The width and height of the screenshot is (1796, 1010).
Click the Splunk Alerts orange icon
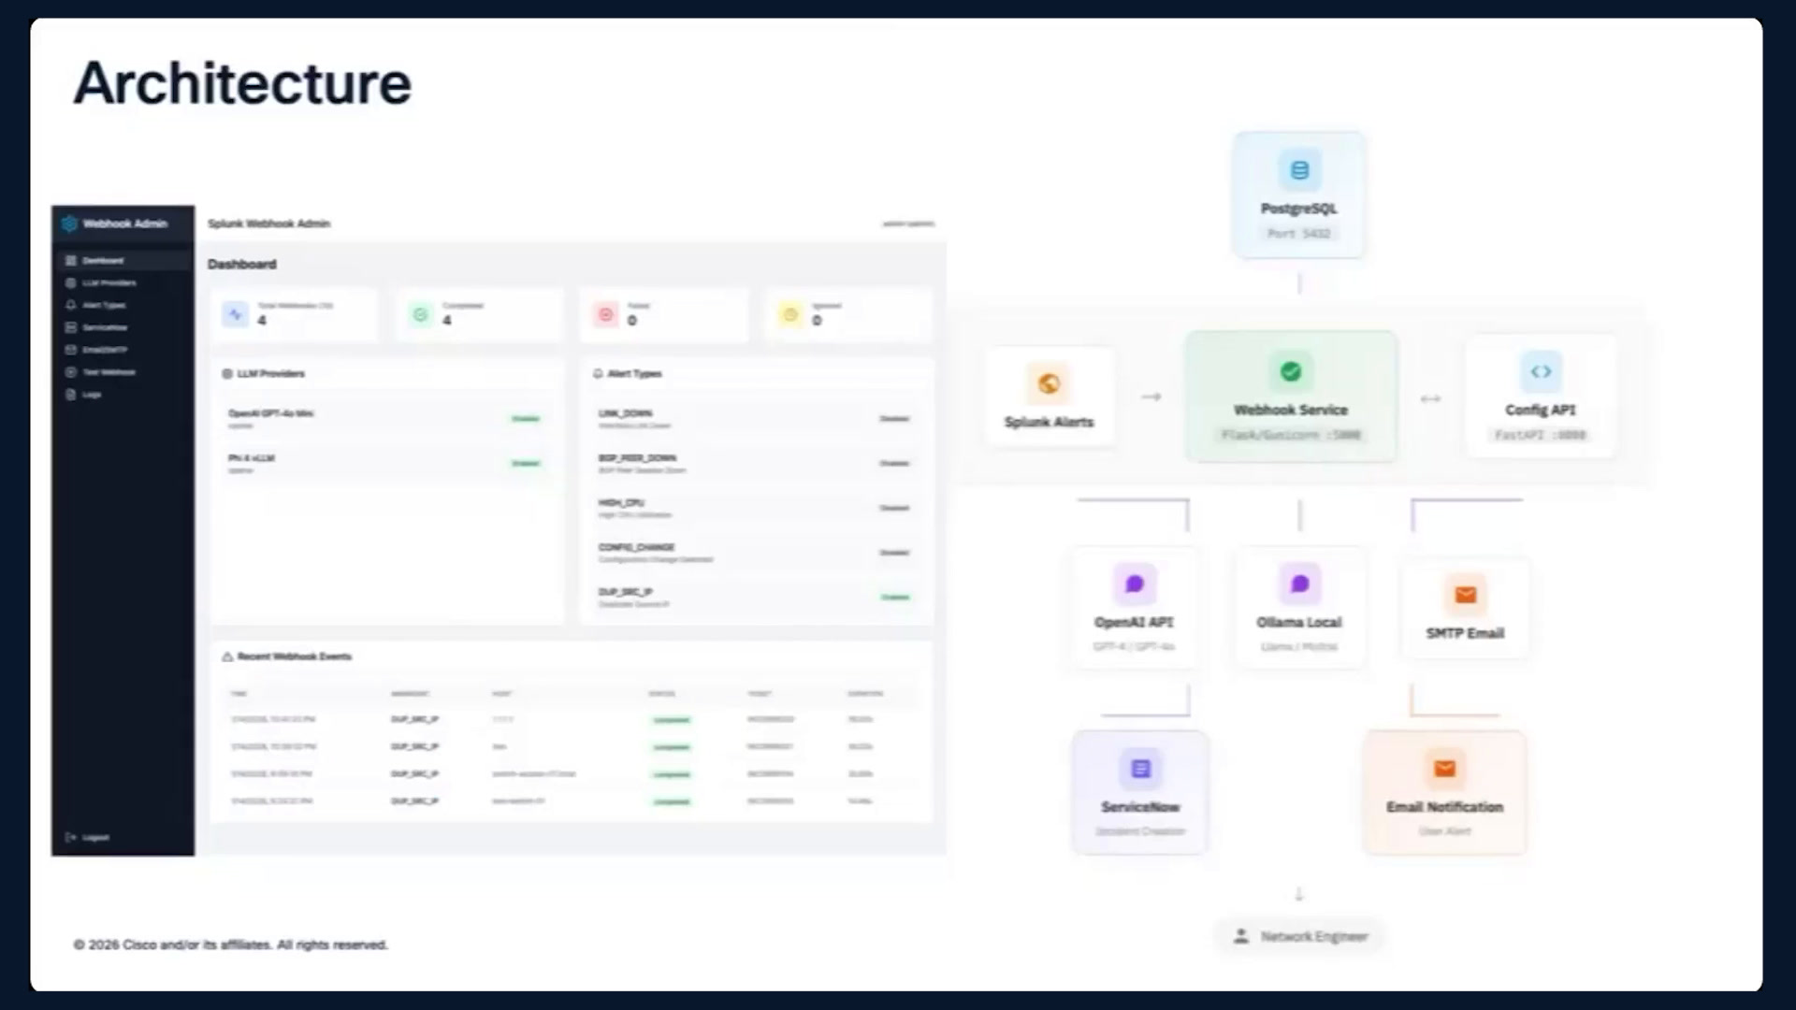point(1049,383)
